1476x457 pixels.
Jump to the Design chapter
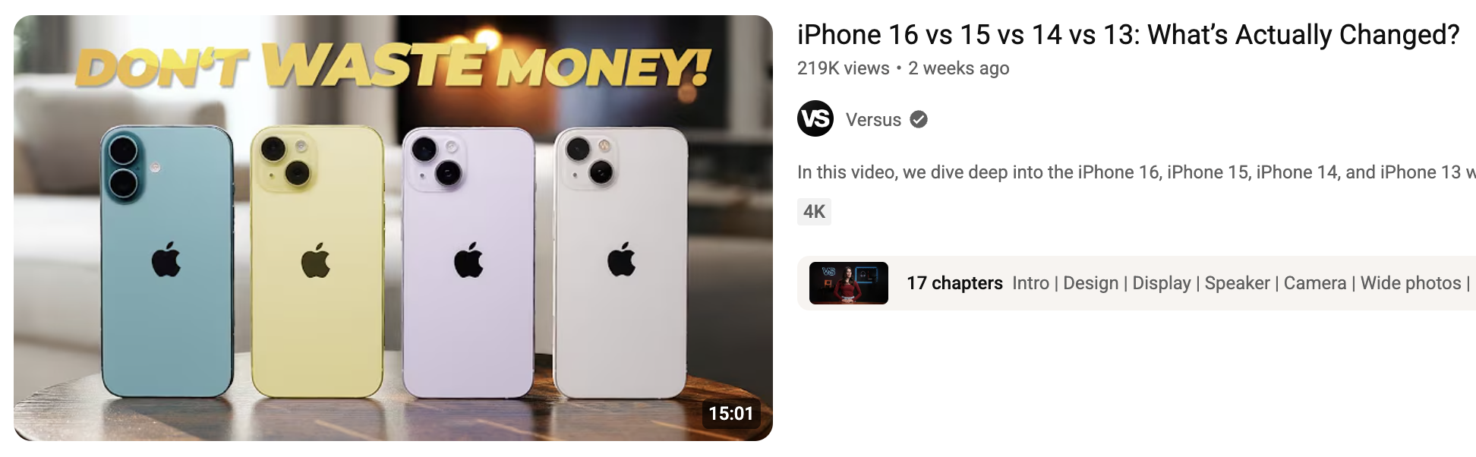pyautogui.click(x=1090, y=283)
